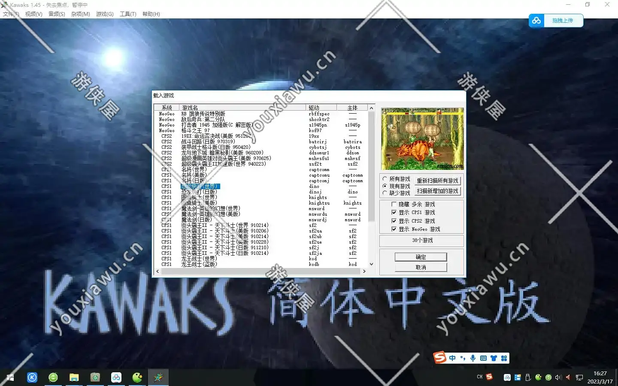
Task: Open File Explorer from the taskbar
Action: (74, 377)
